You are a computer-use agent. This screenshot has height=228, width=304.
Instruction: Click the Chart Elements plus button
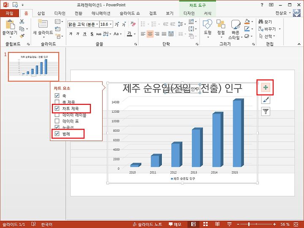(266, 87)
